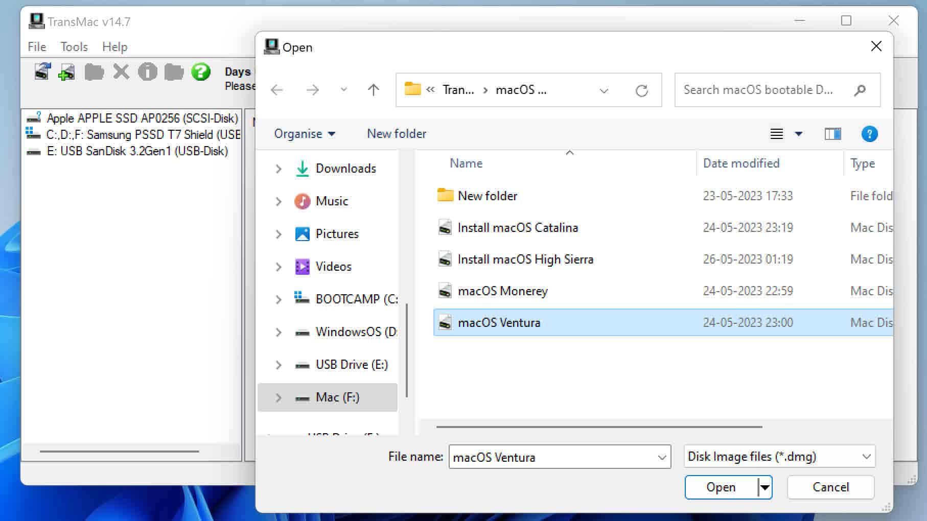Click the view layout list icon
The height and width of the screenshot is (521, 927).
[x=777, y=134]
